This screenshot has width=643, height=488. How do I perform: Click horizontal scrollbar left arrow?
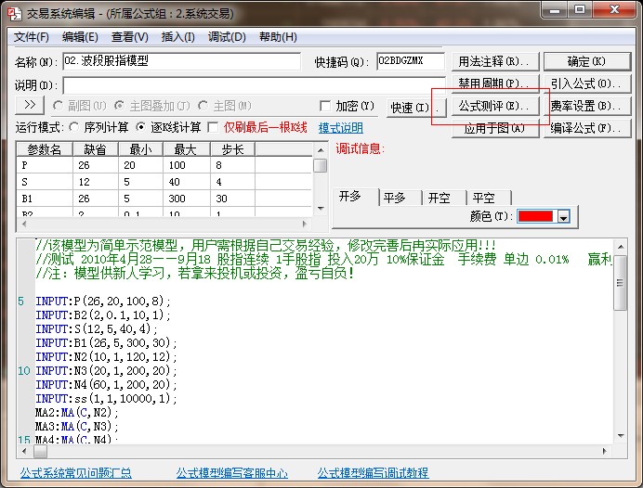(x=25, y=451)
